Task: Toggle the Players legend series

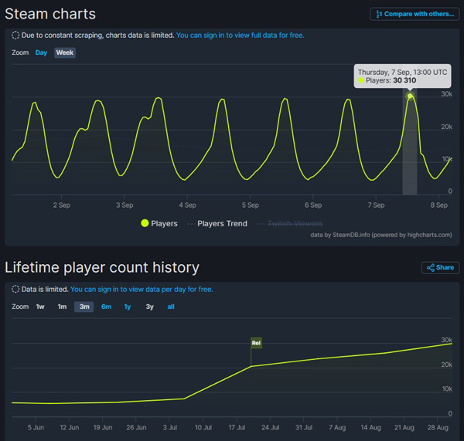Action: (159, 223)
